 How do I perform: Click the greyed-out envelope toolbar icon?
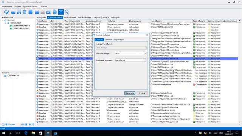point(43,12)
